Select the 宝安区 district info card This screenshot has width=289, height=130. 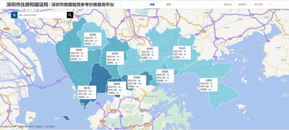click(79, 54)
